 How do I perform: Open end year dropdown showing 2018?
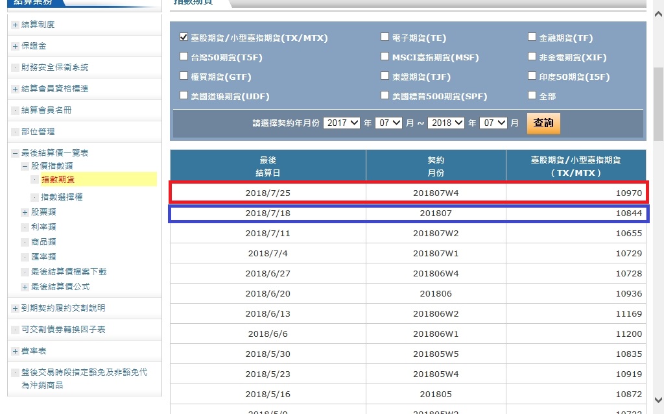(446, 123)
